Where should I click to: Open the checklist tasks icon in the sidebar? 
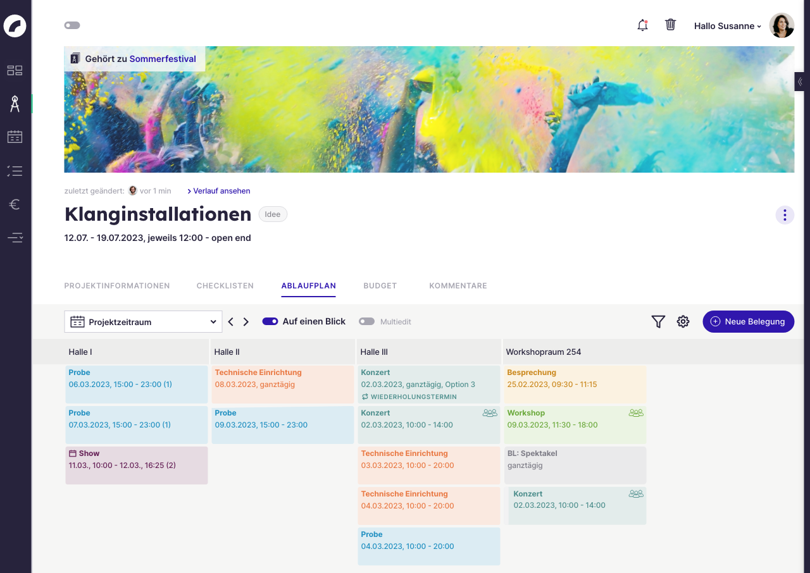click(x=15, y=171)
